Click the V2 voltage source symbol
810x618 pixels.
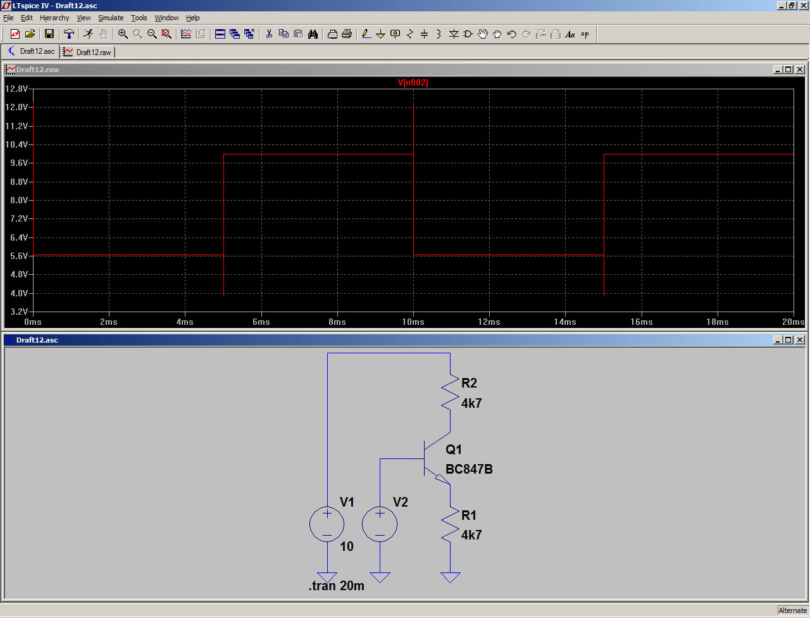[380, 525]
